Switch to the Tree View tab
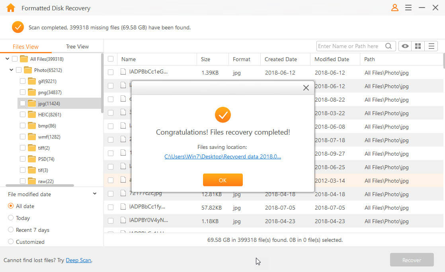Screen dimensions: 445x272 [x=77, y=46]
